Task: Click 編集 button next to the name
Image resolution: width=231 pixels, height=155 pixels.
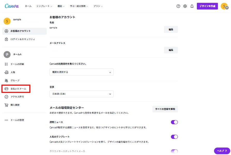Action: [171, 29]
